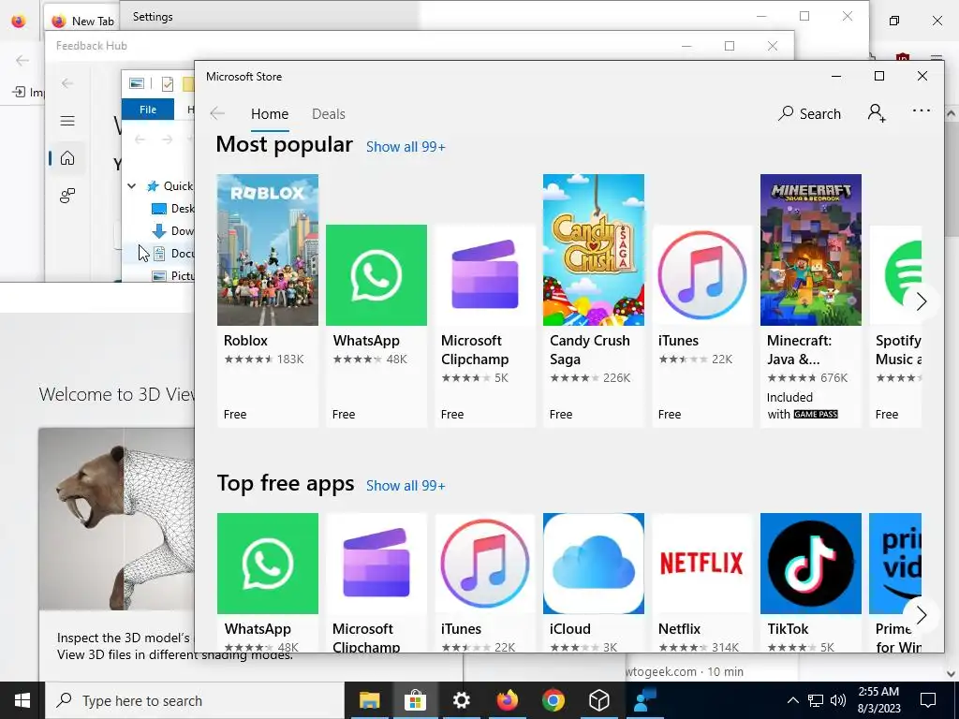
Task: Open Feedback Hub from the taskbar
Action: tap(644, 700)
